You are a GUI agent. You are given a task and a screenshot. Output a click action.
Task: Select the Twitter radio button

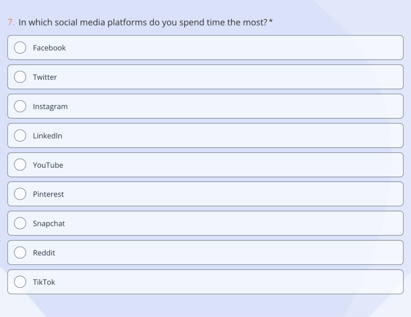click(20, 77)
